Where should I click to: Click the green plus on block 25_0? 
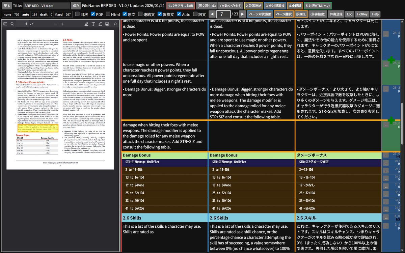click(391, 60)
